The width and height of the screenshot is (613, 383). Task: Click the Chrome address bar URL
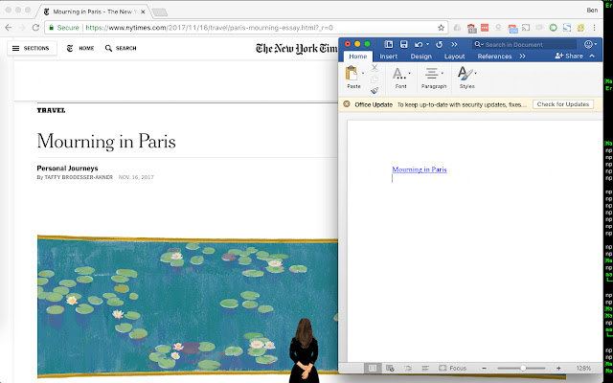tap(209, 28)
